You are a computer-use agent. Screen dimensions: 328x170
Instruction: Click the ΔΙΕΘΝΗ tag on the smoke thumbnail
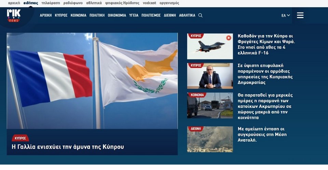(196, 129)
